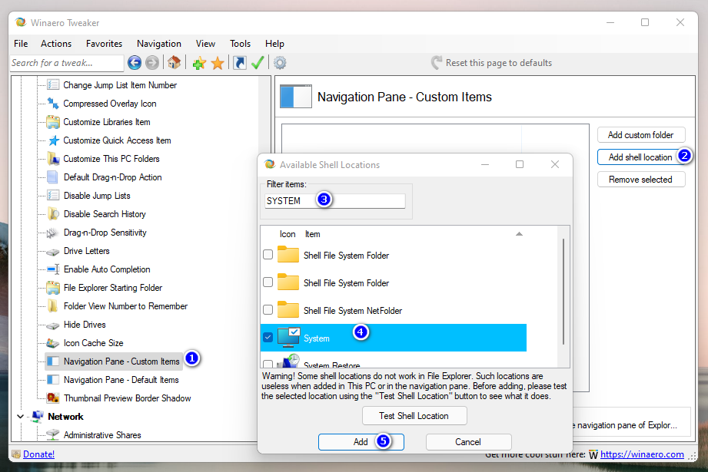The height and width of the screenshot is (472, 708).
Task: Collapse the Network tree node
Action: (x=20, y=417)
